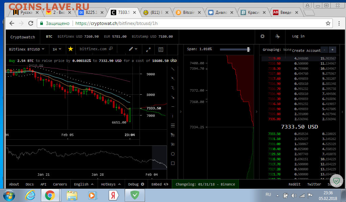Launch Internet Explorer from taskbar
Viewport: 346px width, 202px height.
[x=30, y=195]
